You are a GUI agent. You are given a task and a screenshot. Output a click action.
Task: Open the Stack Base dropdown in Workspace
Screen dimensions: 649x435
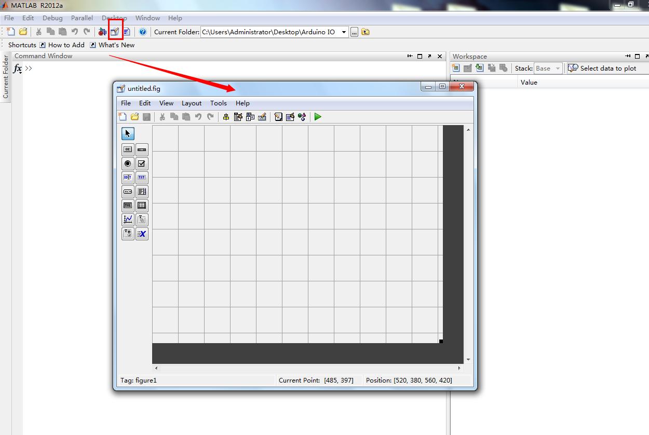click(x=548, y=68)
